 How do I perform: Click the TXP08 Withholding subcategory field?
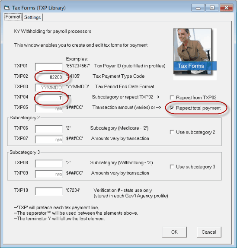pos(49,164)
